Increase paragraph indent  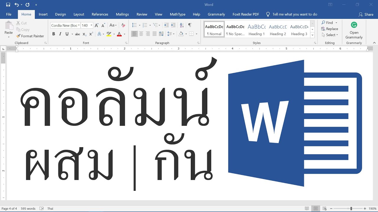[173, 25]
